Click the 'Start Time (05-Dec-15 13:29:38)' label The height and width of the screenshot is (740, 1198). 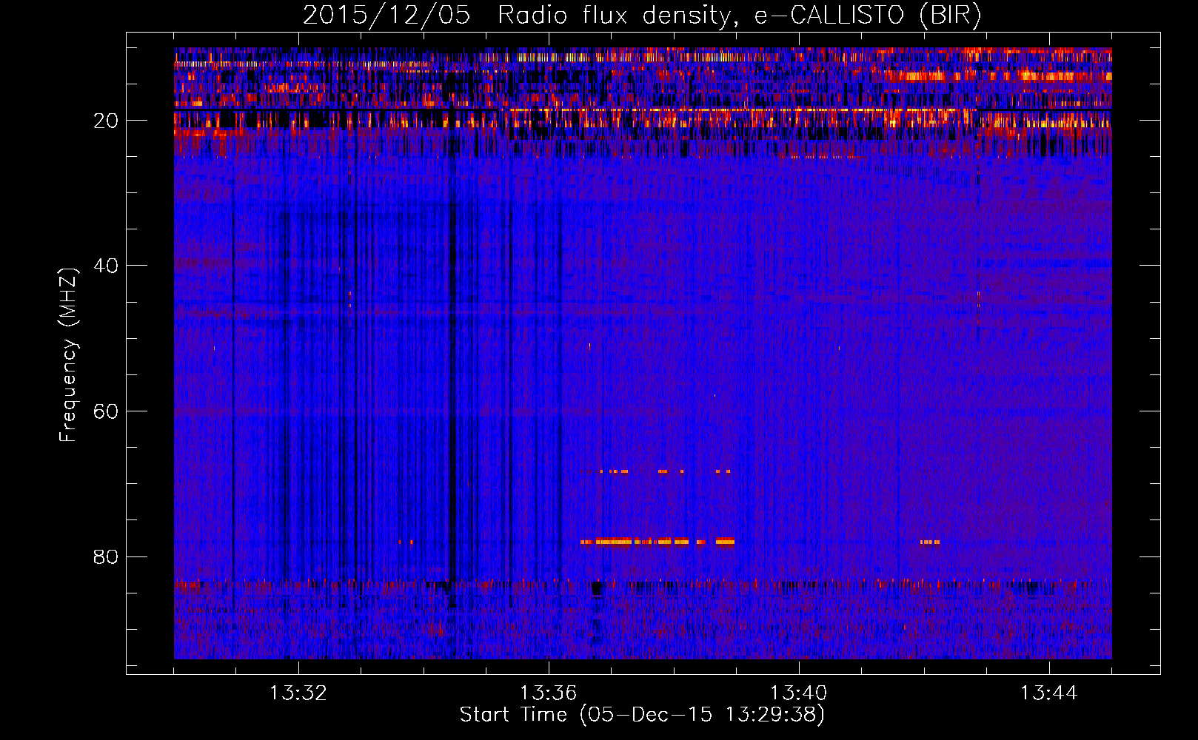(x=642, y=715)
